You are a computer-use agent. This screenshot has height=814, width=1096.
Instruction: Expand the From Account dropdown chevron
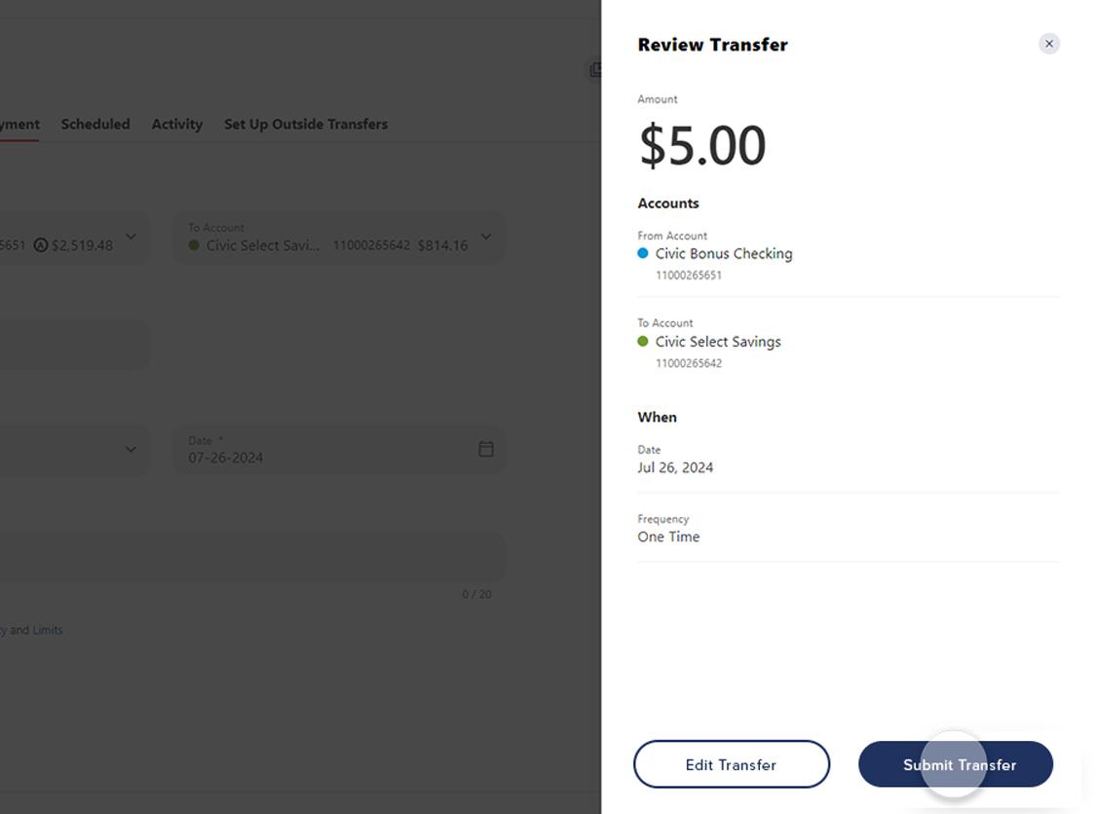[131, 237]
